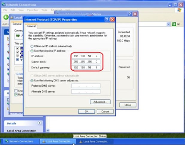Select Obtain an IP address automatically

[x=32, y=46]
